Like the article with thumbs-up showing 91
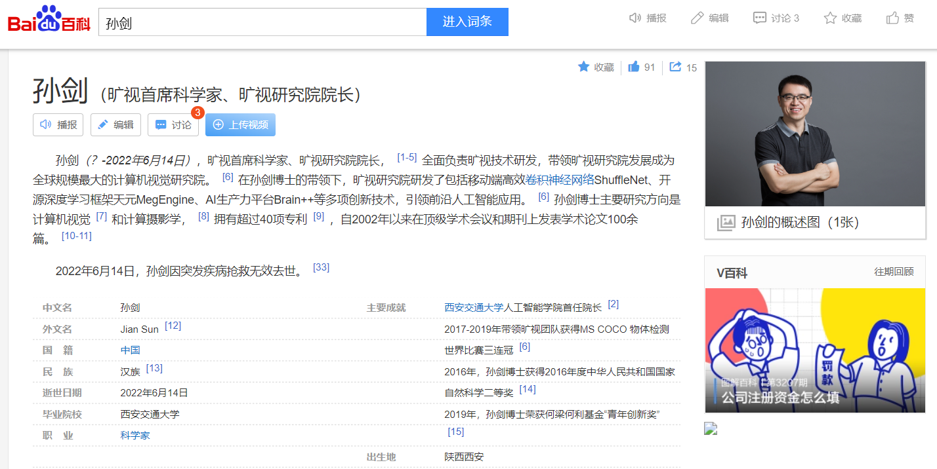The width and height of the screenshot is (937, 469). [x=634, y=67]
